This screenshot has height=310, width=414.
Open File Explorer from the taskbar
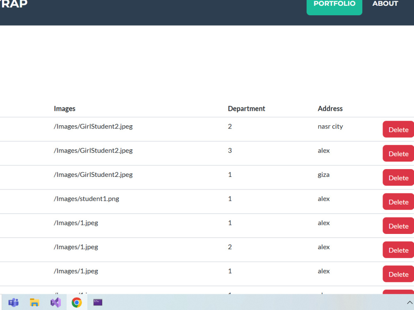click(34, 303)
